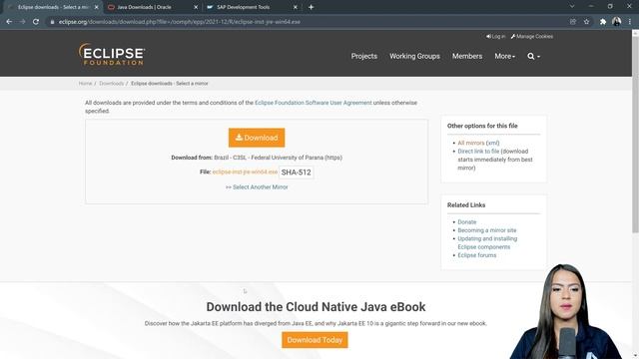Screen dimensions: 639x359
Task: Click the share page icon in address bar
Action: point(573,22)
